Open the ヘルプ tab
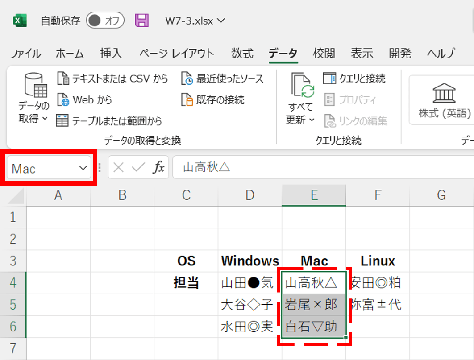The height and width of the screenshot is (360, 474). [x=441, y=54]
